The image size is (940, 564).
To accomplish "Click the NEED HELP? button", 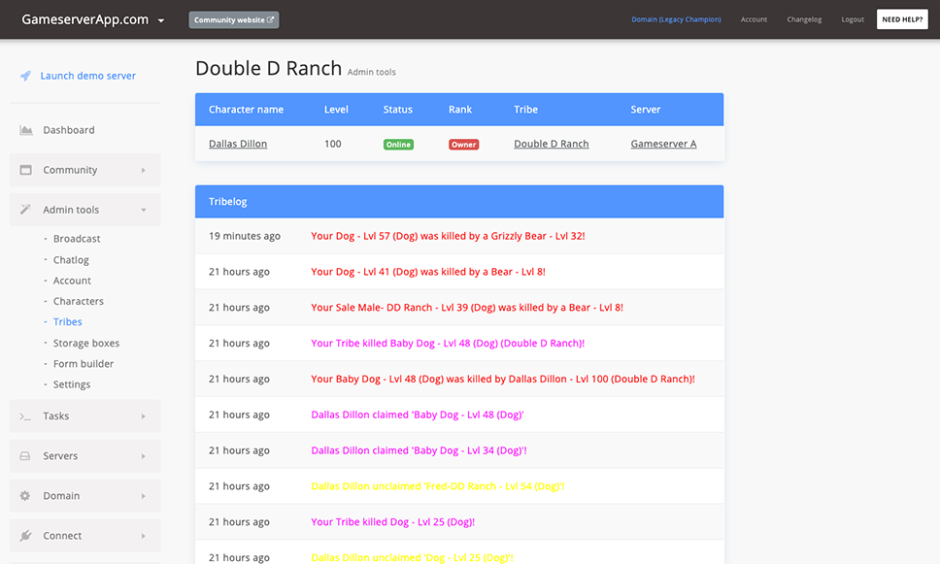I will pyautogui.click(x=902, y=19).
